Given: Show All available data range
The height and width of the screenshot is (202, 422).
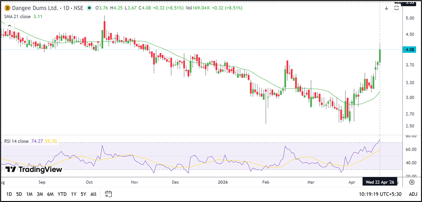Looking at the screenshot, I should tap(93, 194).
